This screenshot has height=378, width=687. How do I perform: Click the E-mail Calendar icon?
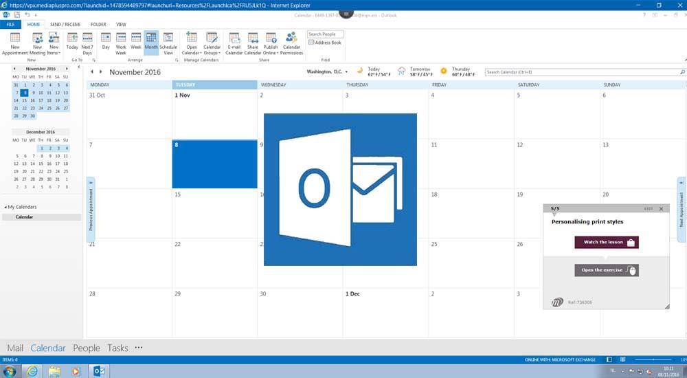click(x=234, y=43)
